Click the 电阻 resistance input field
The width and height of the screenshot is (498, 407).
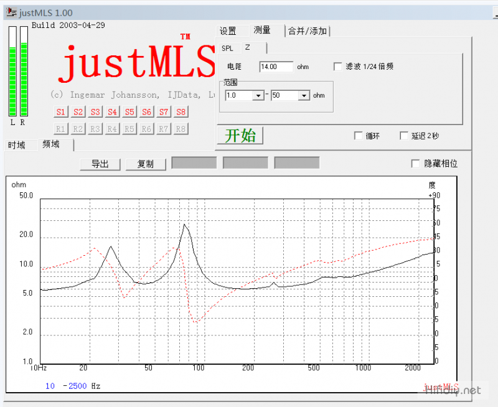coord(276,67)
